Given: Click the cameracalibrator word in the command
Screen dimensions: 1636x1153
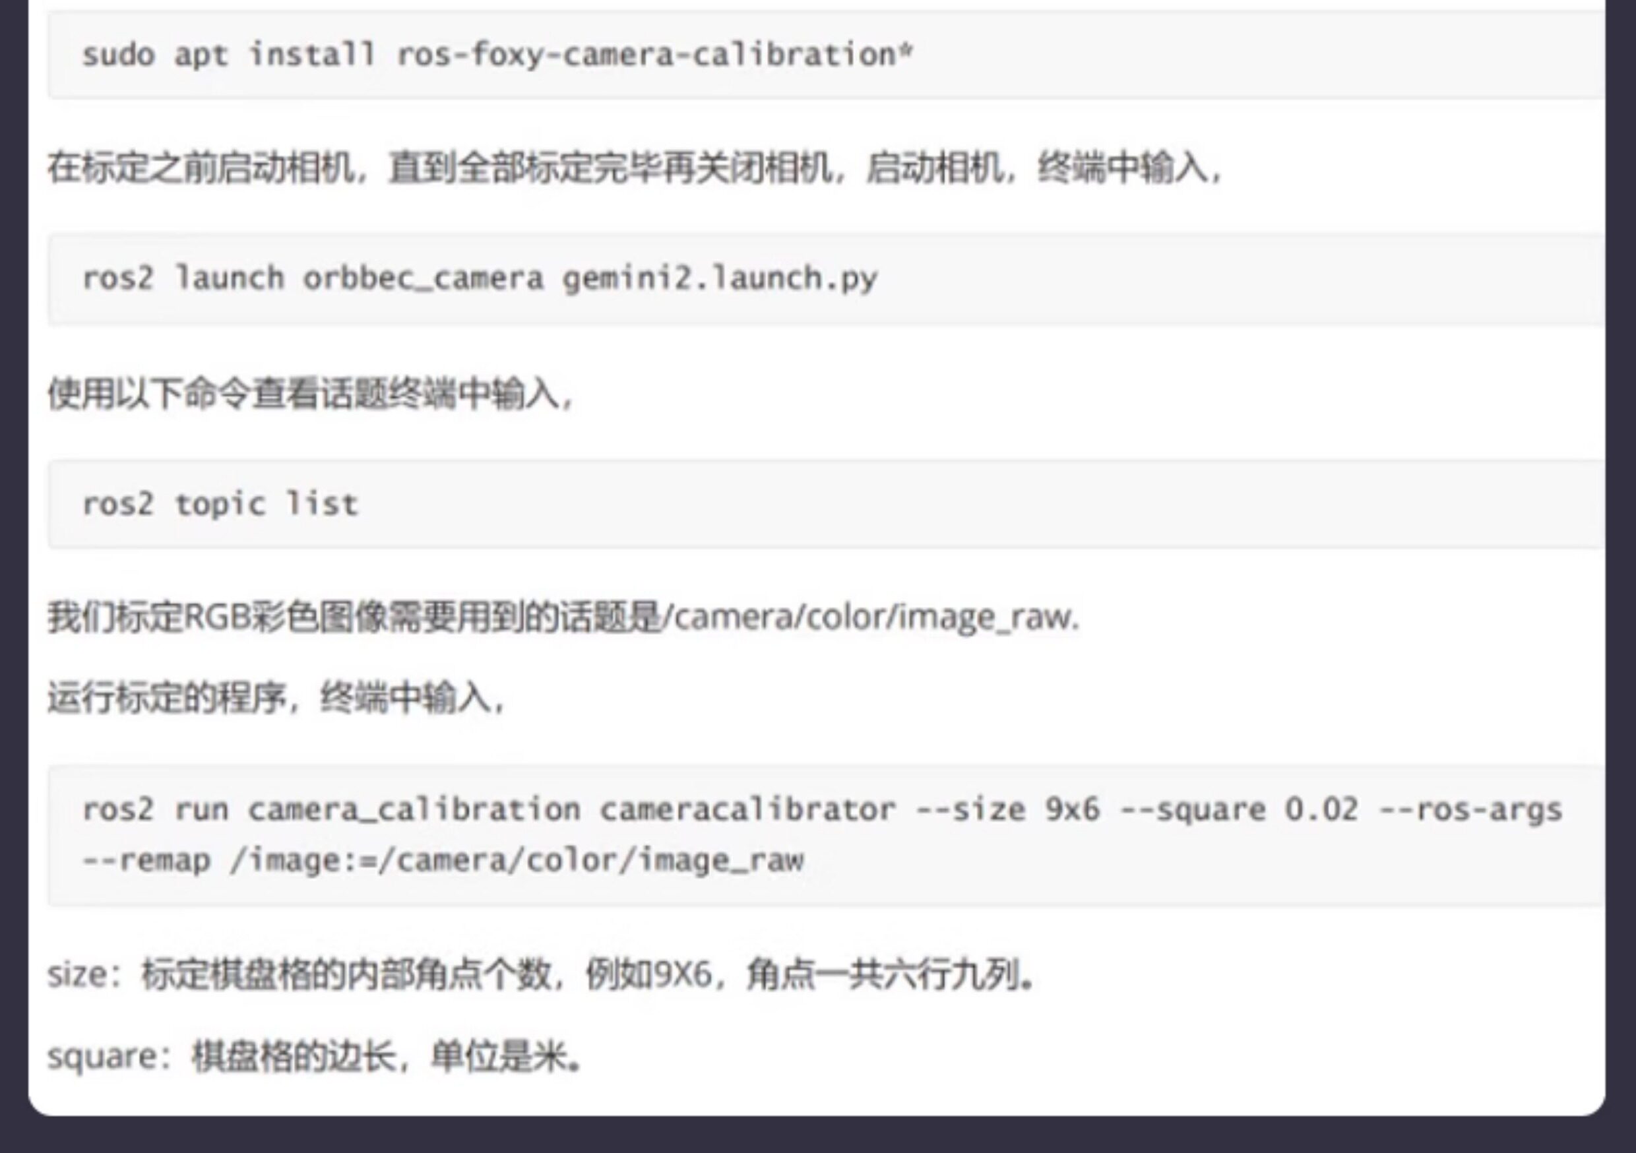Looking at the screenshot, I should coord(747,810).
